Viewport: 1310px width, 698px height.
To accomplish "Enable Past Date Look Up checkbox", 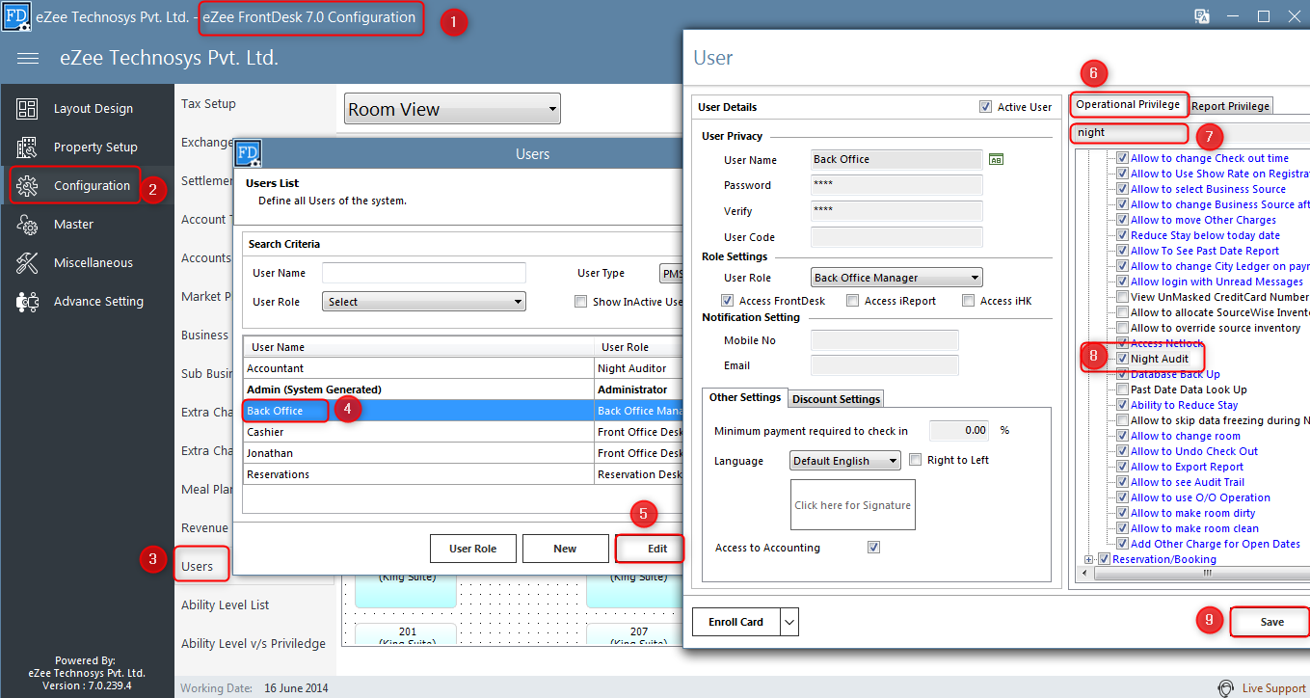I will [1123, 389].
